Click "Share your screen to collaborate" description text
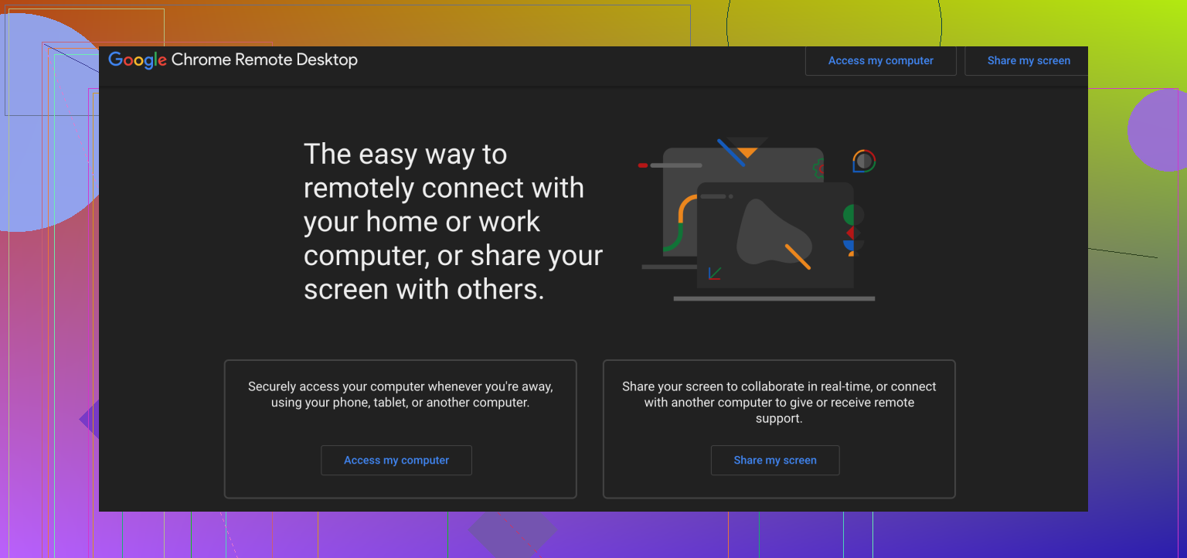Viewport: 1187px width, 558px height. (x=779, y=402)
